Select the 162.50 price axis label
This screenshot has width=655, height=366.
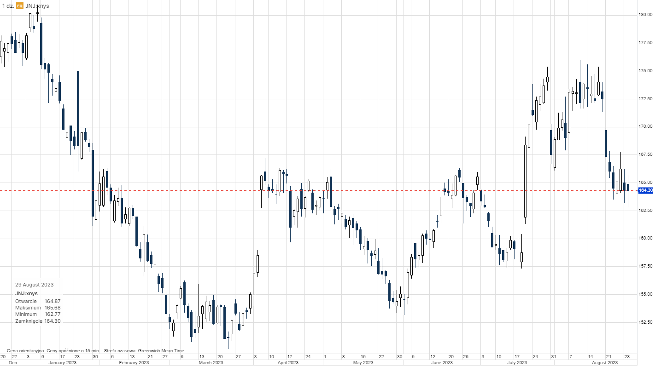point(644,210)
